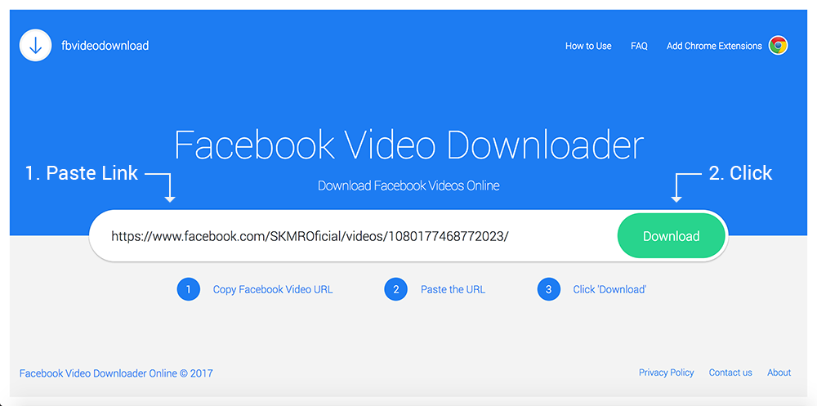Select Add Chrome Extensions in header
Screen dimensions: 817x406
(714, 46)
